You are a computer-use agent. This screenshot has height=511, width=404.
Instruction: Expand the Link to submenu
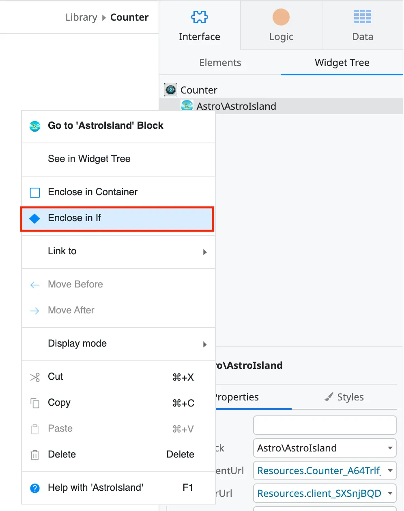[118, 251]
